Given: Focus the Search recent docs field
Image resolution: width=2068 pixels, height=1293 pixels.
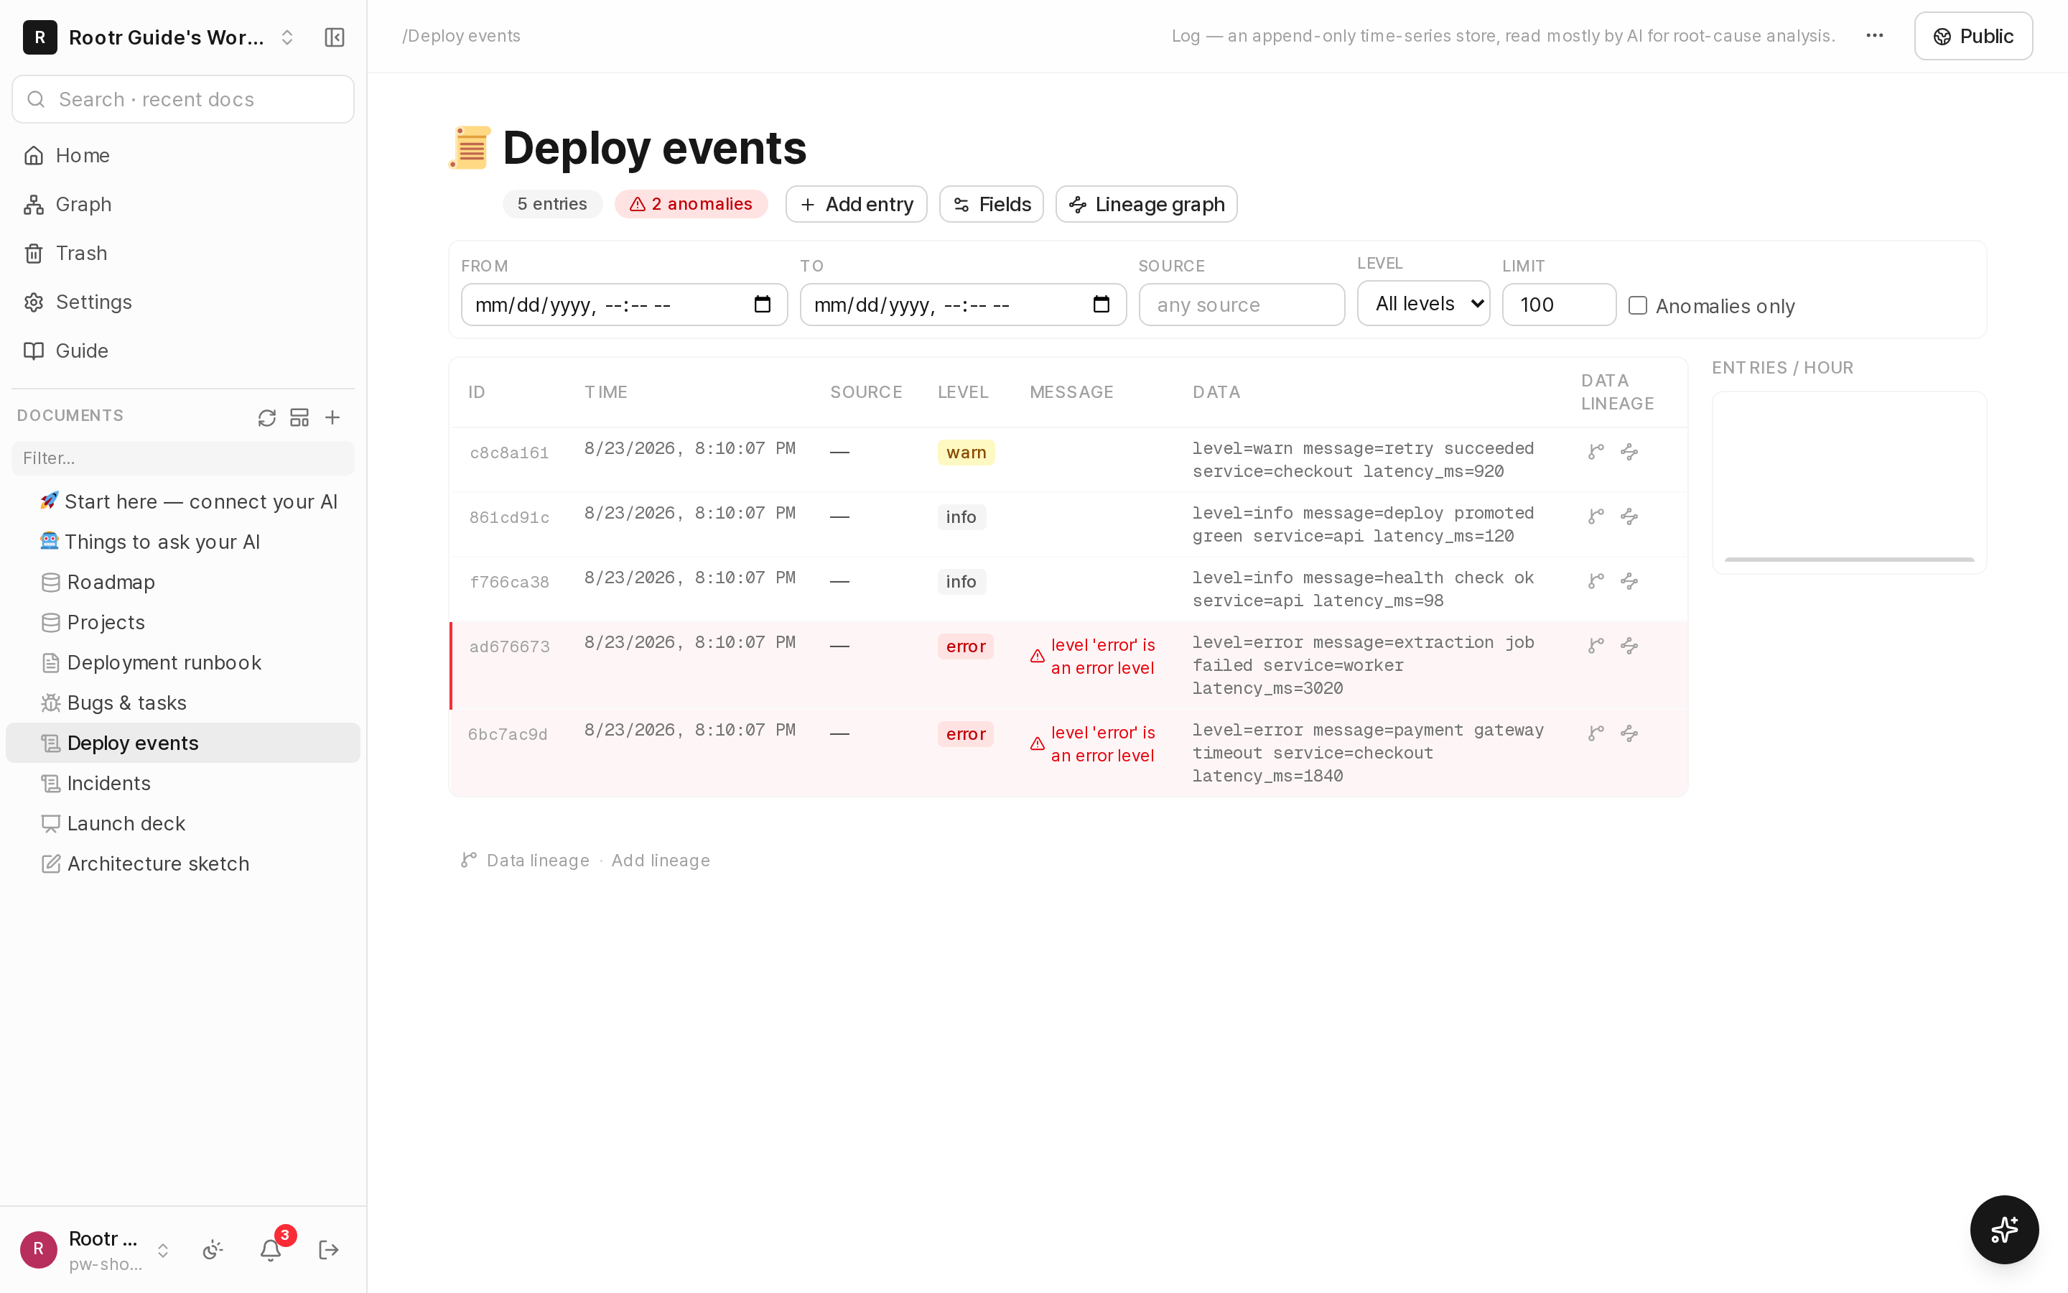Looking at the screenshot, I should coord(183,99).
